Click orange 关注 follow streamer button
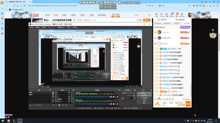 147,20
